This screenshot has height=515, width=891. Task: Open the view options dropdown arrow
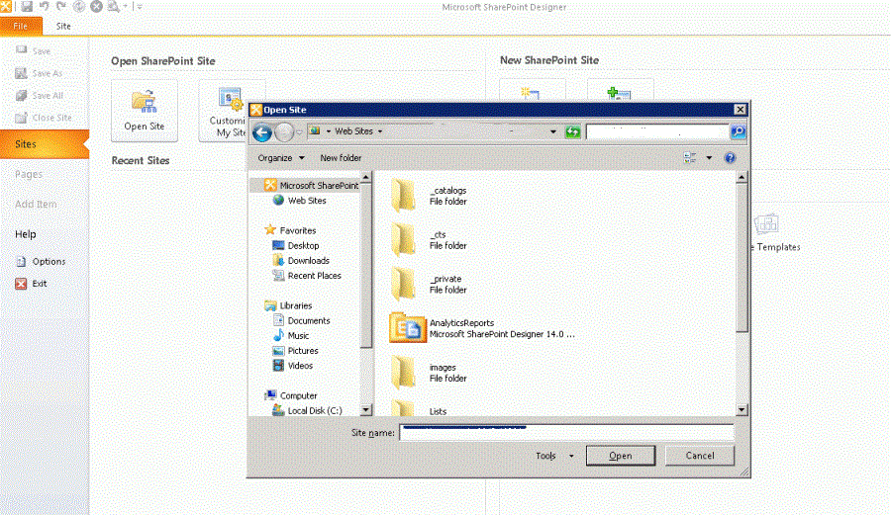coord(709,158)
